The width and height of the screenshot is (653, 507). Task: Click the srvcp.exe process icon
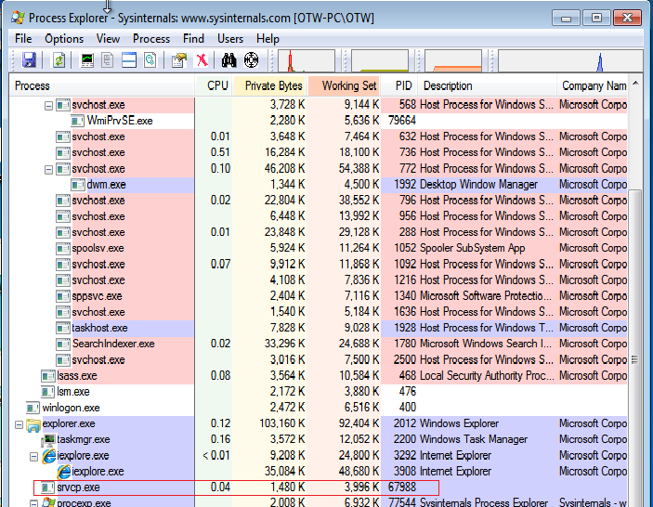point(48,487)
